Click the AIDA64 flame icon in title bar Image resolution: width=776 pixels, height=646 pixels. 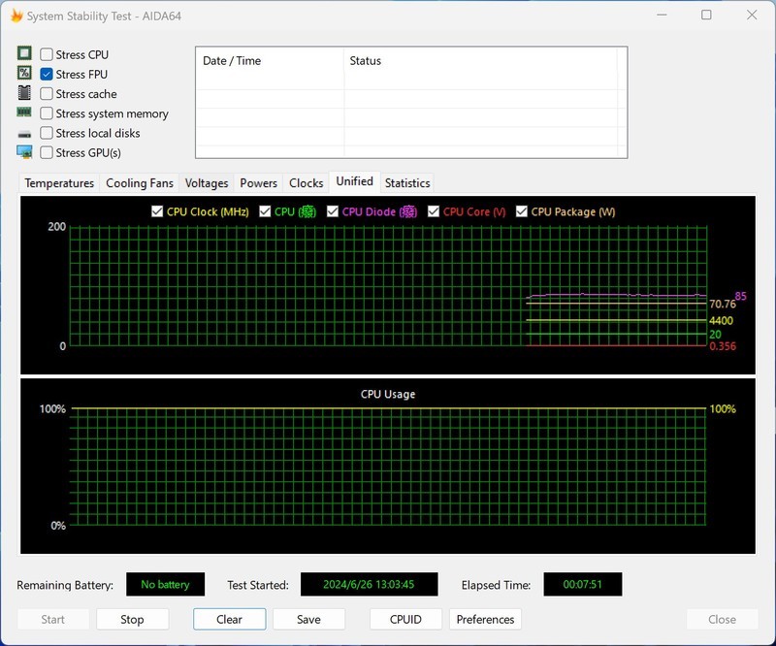pos(16,16)
